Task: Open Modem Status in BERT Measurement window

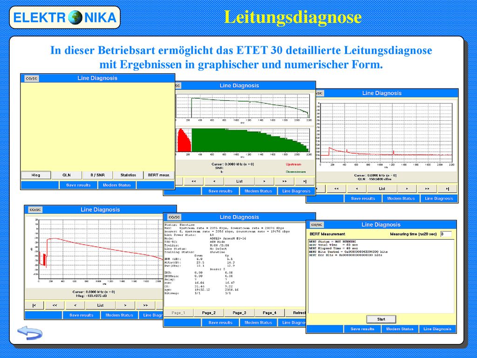Action: [400, 329]
